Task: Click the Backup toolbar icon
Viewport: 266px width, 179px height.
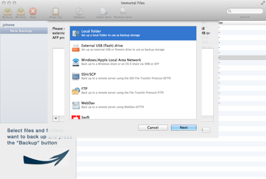Action: pyautogui.click(x=8, y=11)
